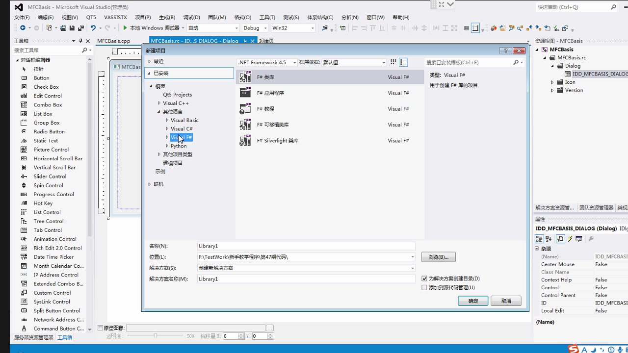Click the 本地 Windows 调试器 start button
This screenshot has height=353, width=628.
151,28
